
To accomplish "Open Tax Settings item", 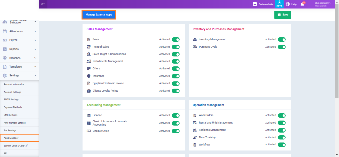I will (20, 131).
